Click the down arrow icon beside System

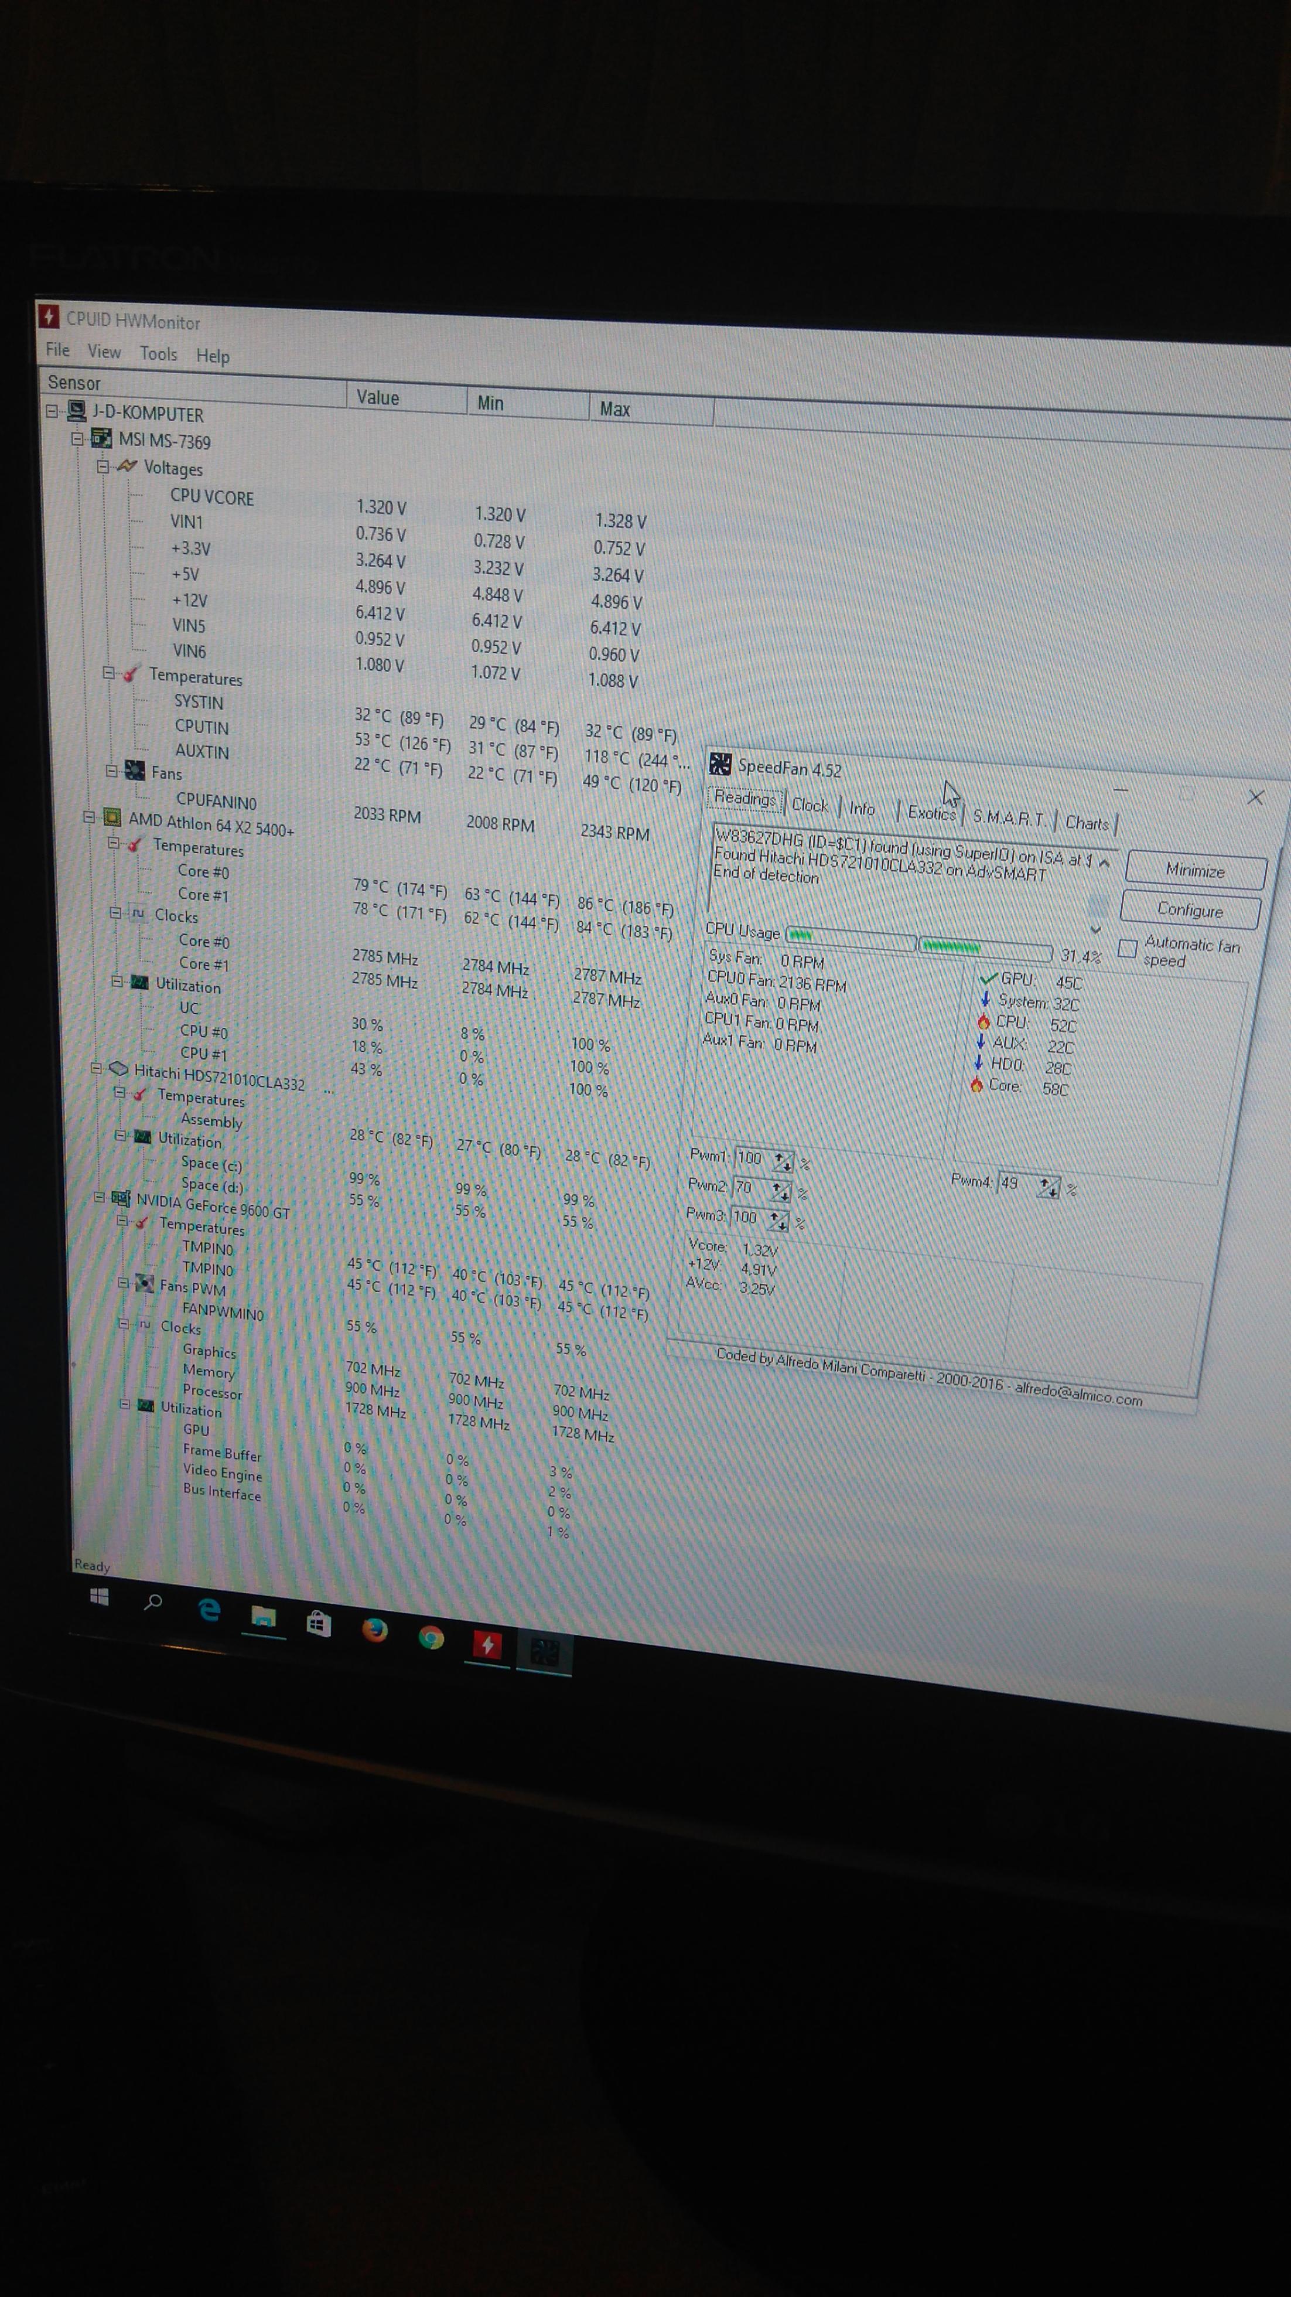[985, 1000]
